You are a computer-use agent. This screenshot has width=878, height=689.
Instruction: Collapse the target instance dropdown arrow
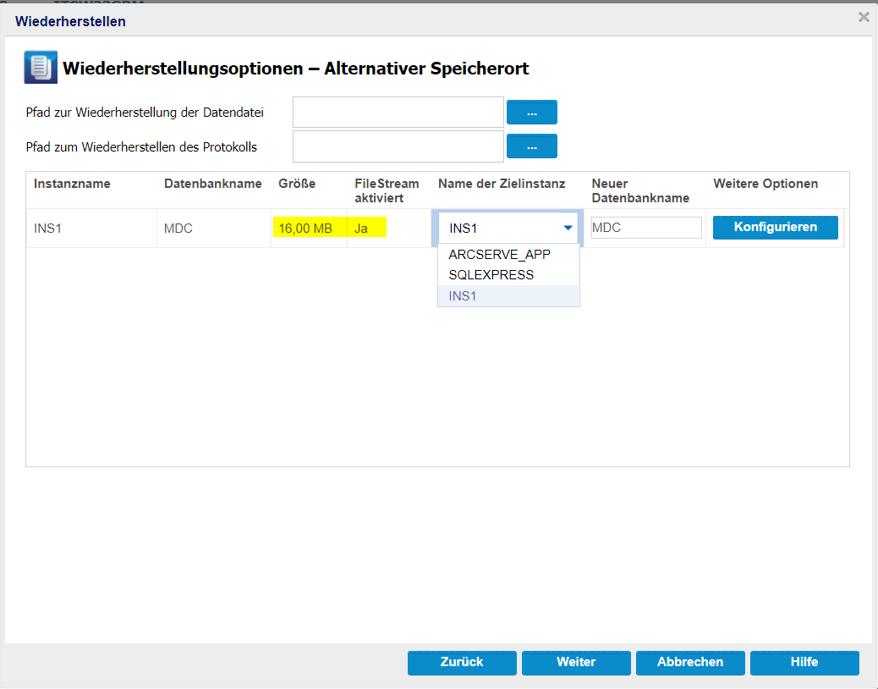point(568,228)
